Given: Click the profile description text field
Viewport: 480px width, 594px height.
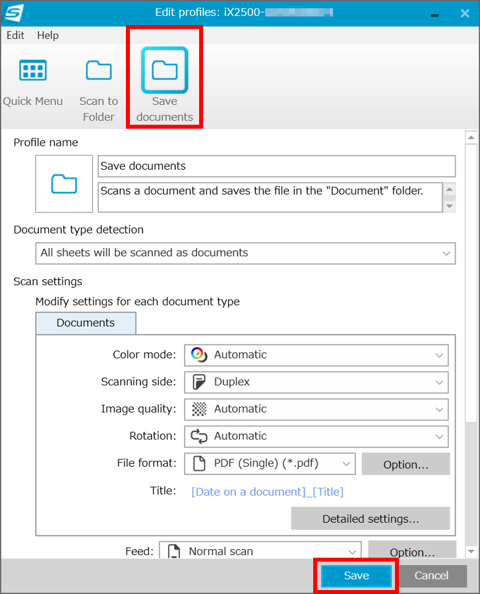Looking at the screenshot, I should point(270,197).
